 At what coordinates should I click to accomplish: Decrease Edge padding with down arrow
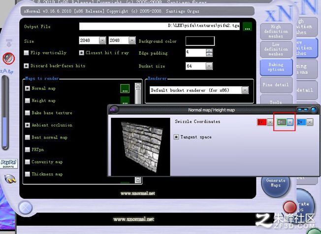[209, 55]
